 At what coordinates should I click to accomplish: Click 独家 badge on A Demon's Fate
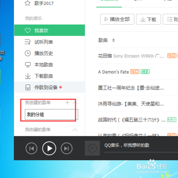click(145, 72)
